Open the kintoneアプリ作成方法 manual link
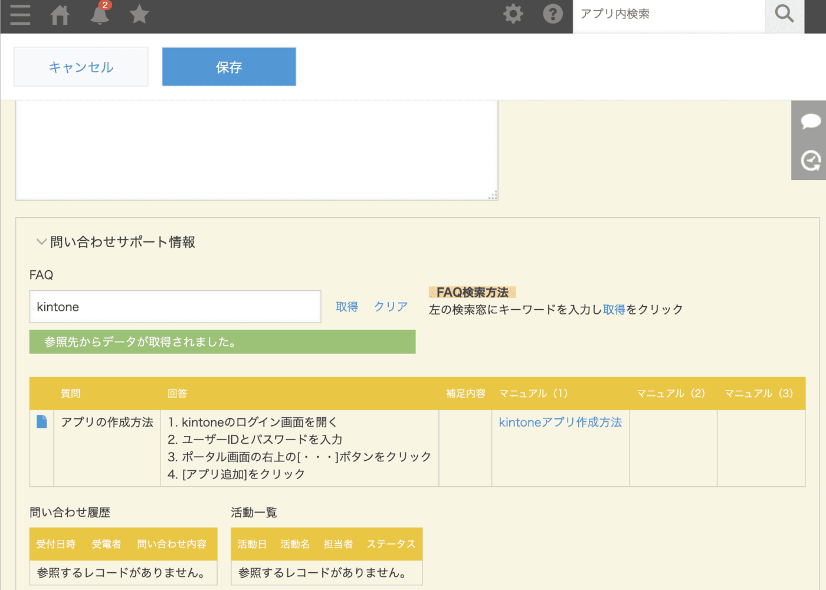 click(x=560, y=422)
